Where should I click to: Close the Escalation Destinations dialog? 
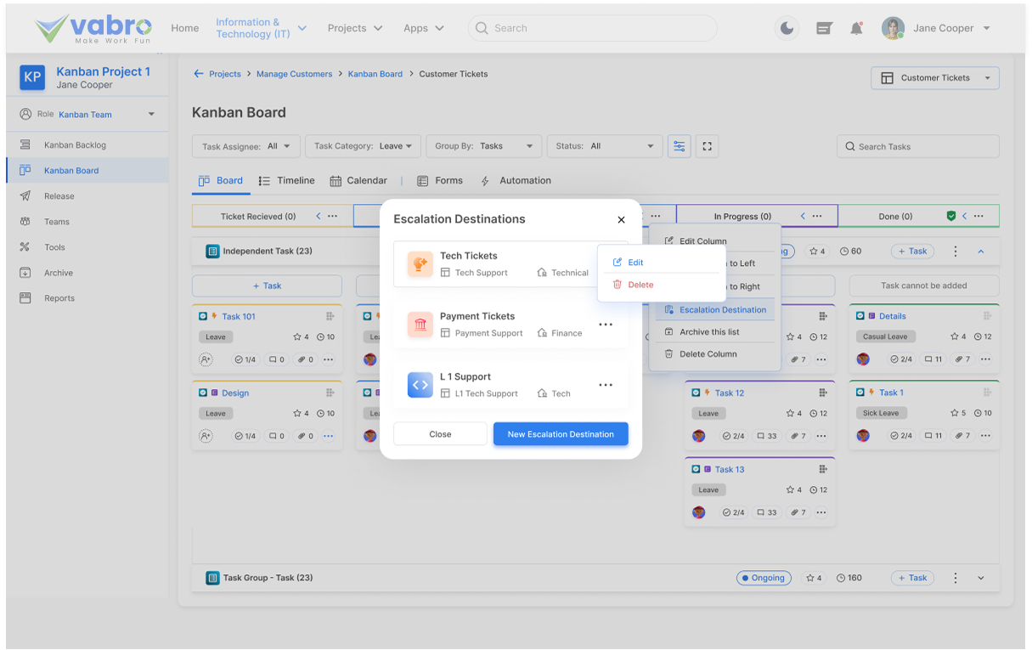pos(621,219)
